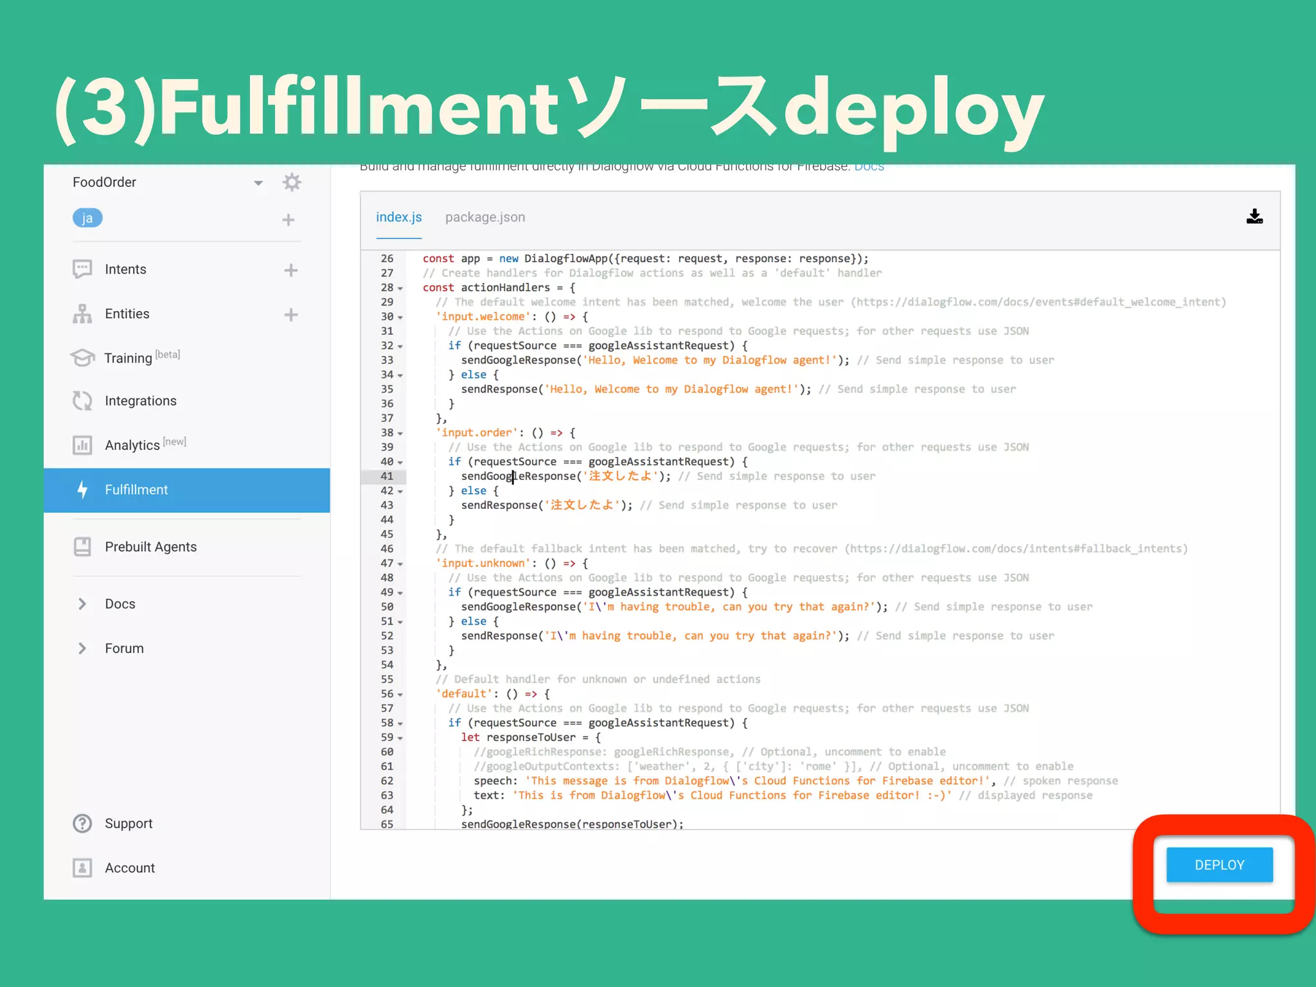Select the ja language badge
Viewport: 1316px width, 987px height.
[x=87, y=218]
